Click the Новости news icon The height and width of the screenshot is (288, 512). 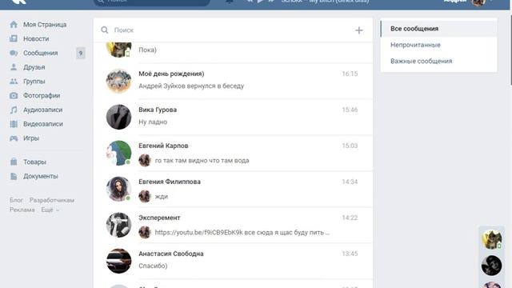[14, 38]
